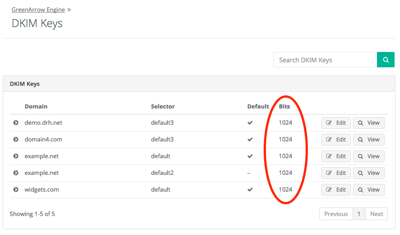The image size is (400, 235).
Task: Go to the Next page
Action: 377,214
